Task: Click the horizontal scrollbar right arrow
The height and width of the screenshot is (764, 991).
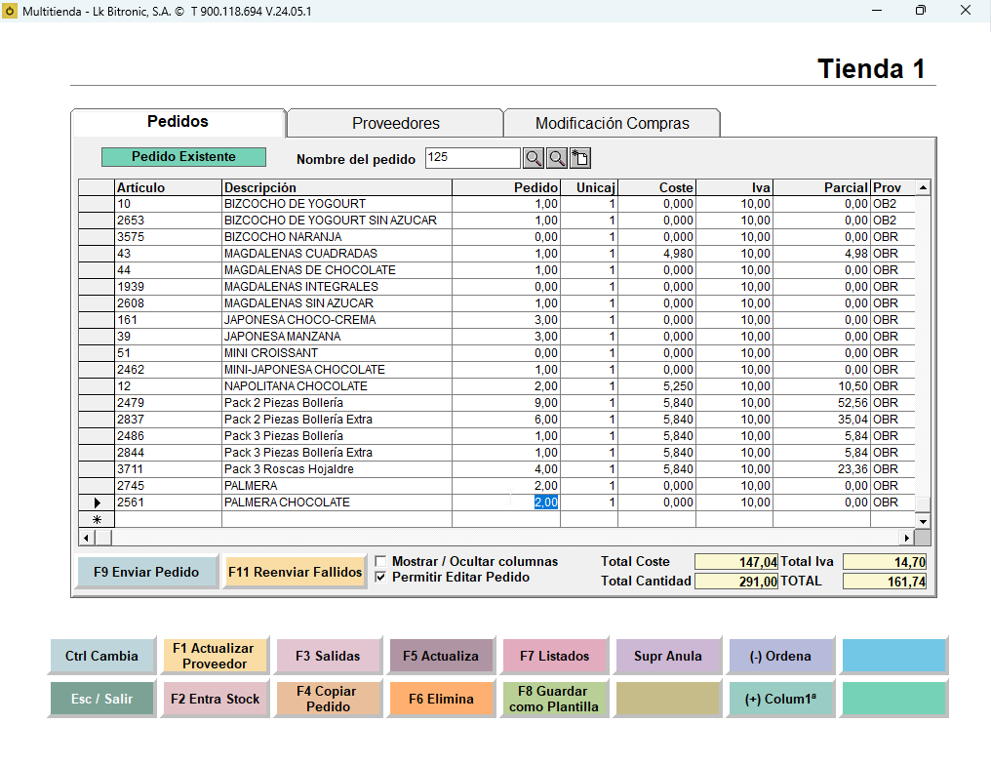Action: tap(907, 538)
